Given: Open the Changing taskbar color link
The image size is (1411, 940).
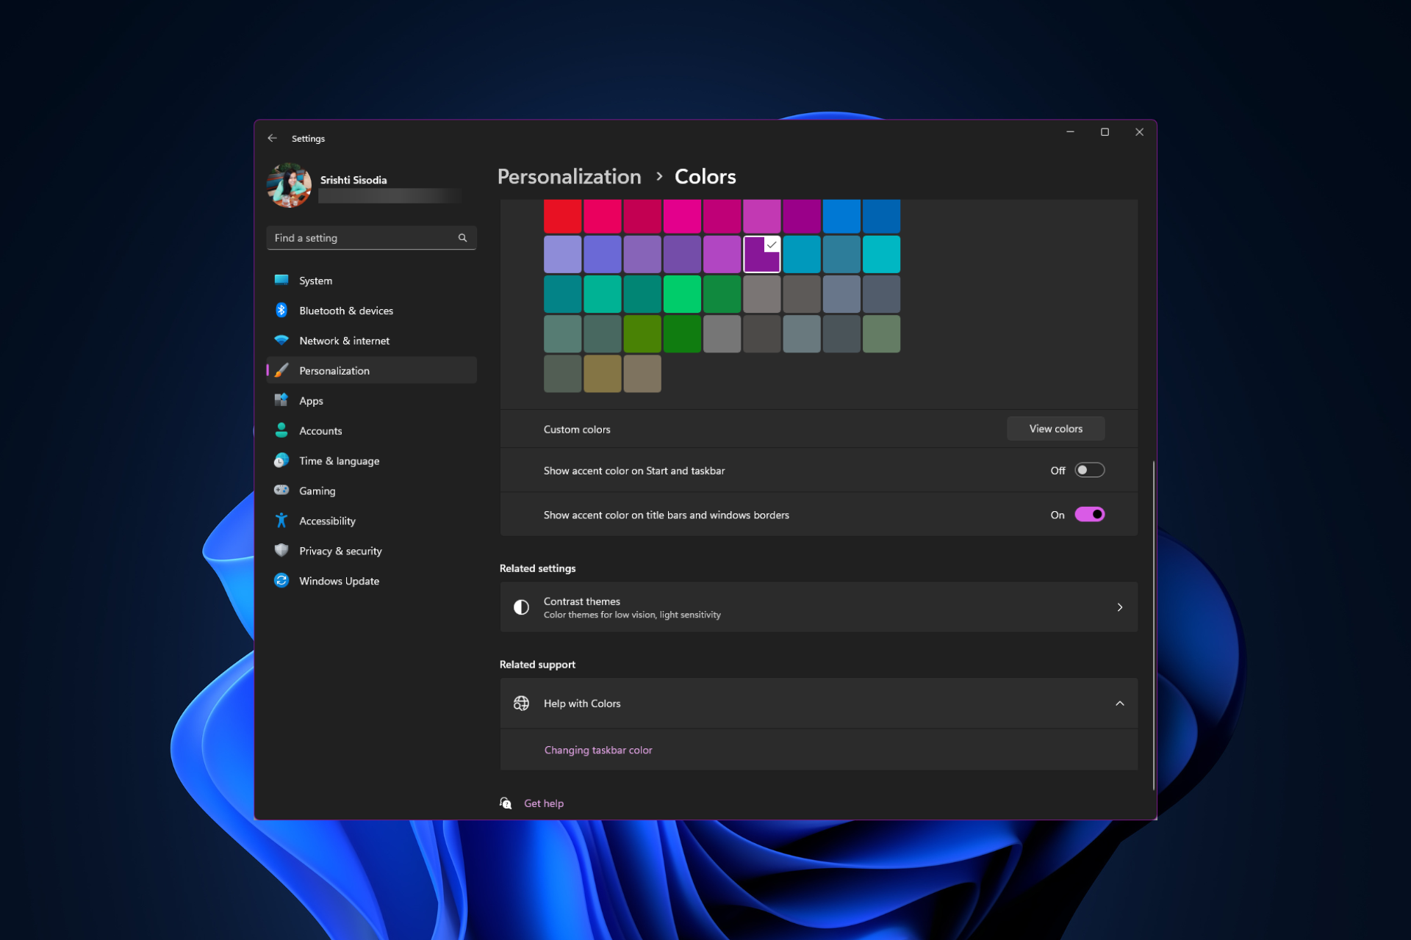Looking at the screenshot, I should (597, 750).
